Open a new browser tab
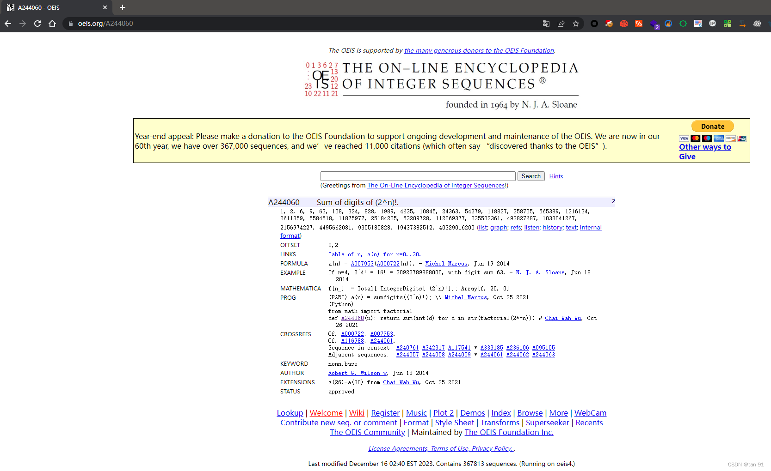Viewport: 771px width, 471px height. pos(123,7)
